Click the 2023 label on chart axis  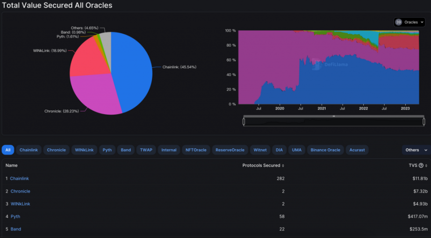click(405, 108)
